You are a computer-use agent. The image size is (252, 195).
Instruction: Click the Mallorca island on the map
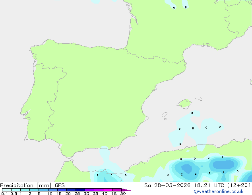coord(184,104)
